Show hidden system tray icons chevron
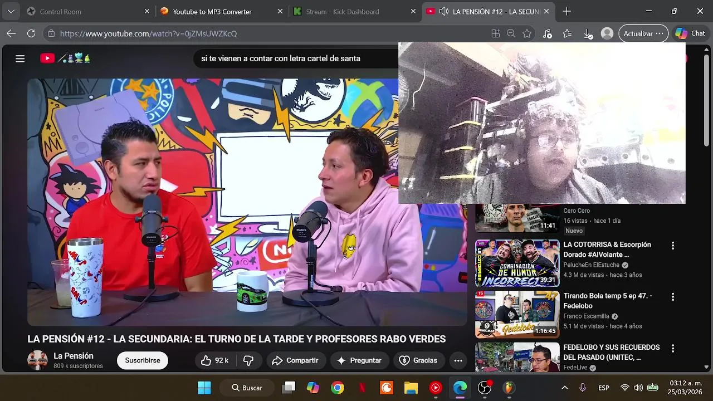The width and height of the screenshot is (713, 401). (564, 388)
